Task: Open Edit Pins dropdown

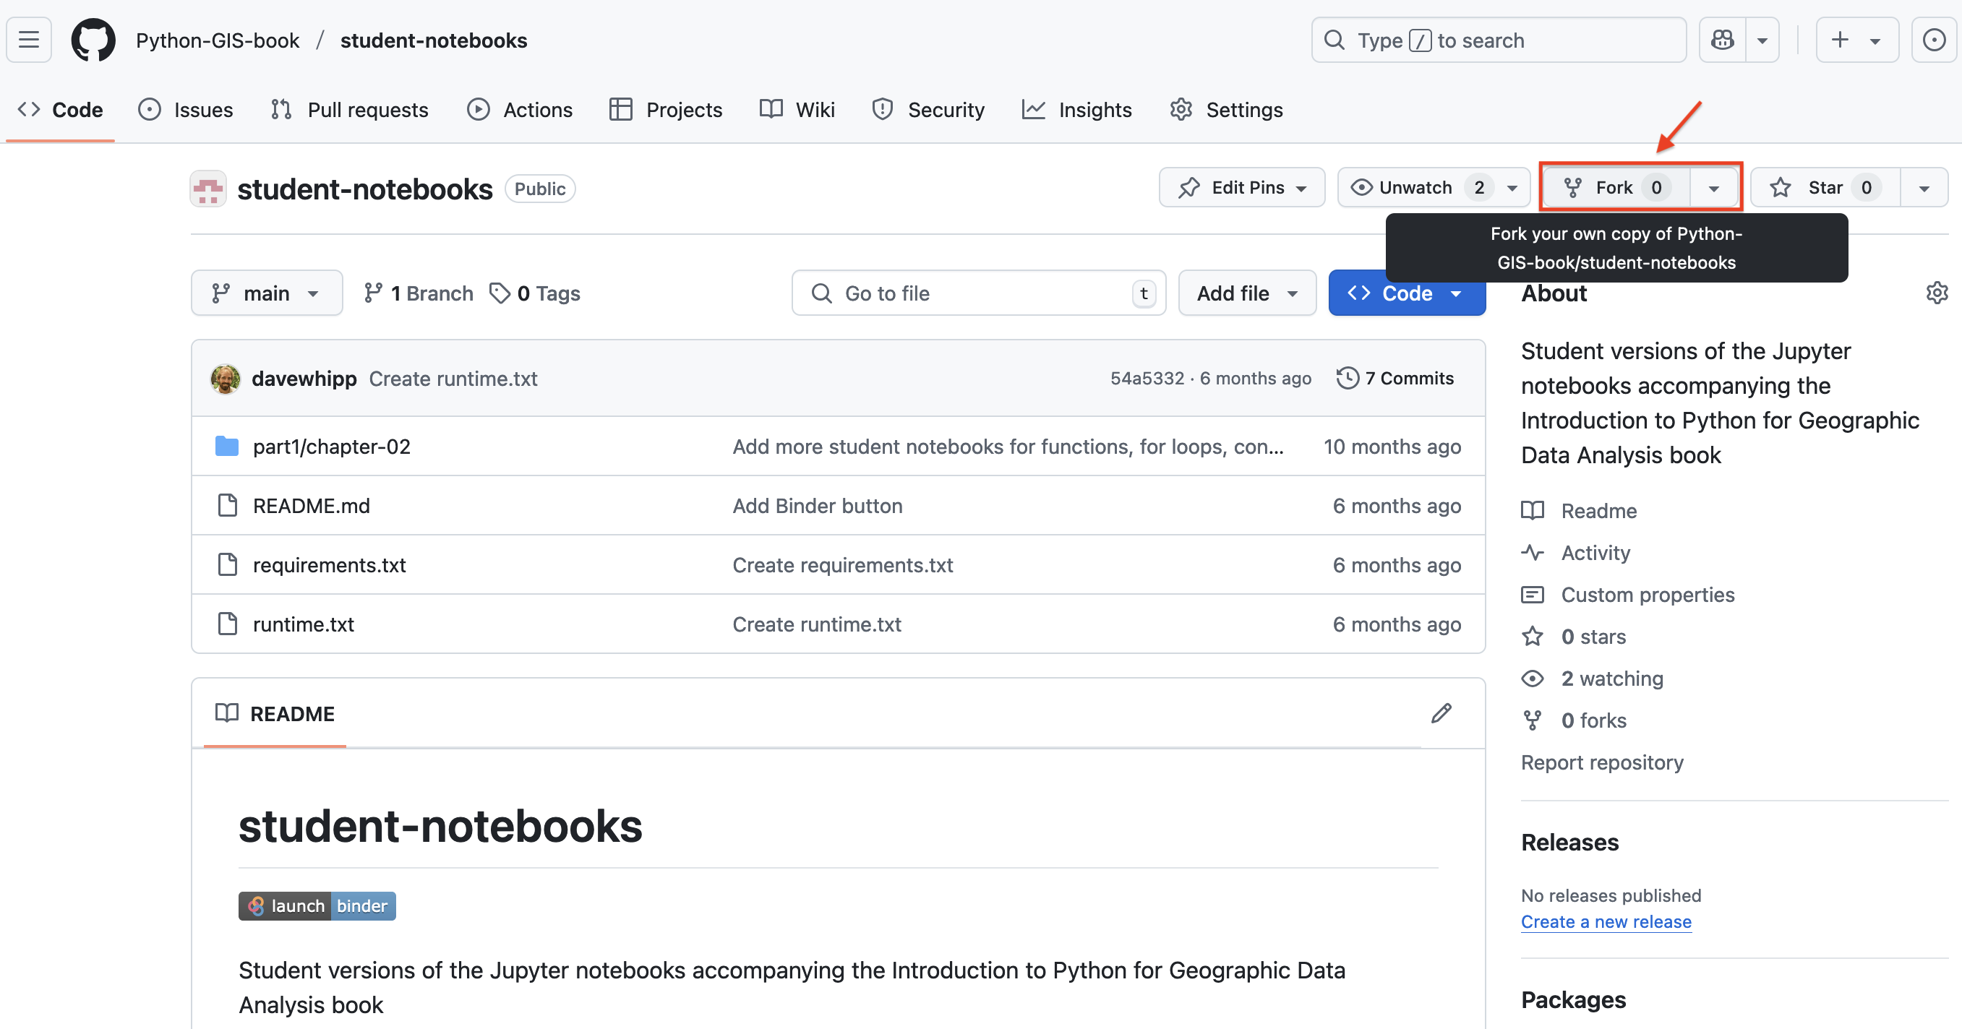Action: click(x=1241, y=187)
